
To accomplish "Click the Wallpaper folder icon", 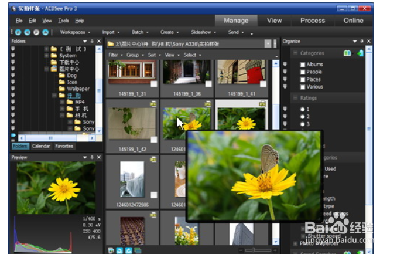I will (x=62, y=89).
